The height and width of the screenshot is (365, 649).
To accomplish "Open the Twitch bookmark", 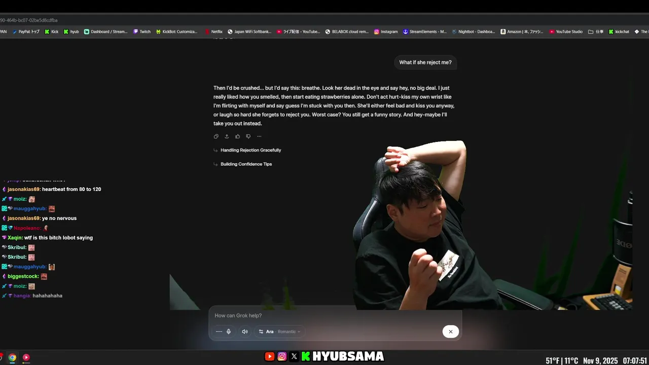I will 141,31.
